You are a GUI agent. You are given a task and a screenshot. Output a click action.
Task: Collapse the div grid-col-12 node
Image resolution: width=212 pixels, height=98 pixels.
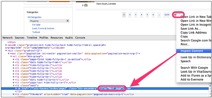[6, 51]
